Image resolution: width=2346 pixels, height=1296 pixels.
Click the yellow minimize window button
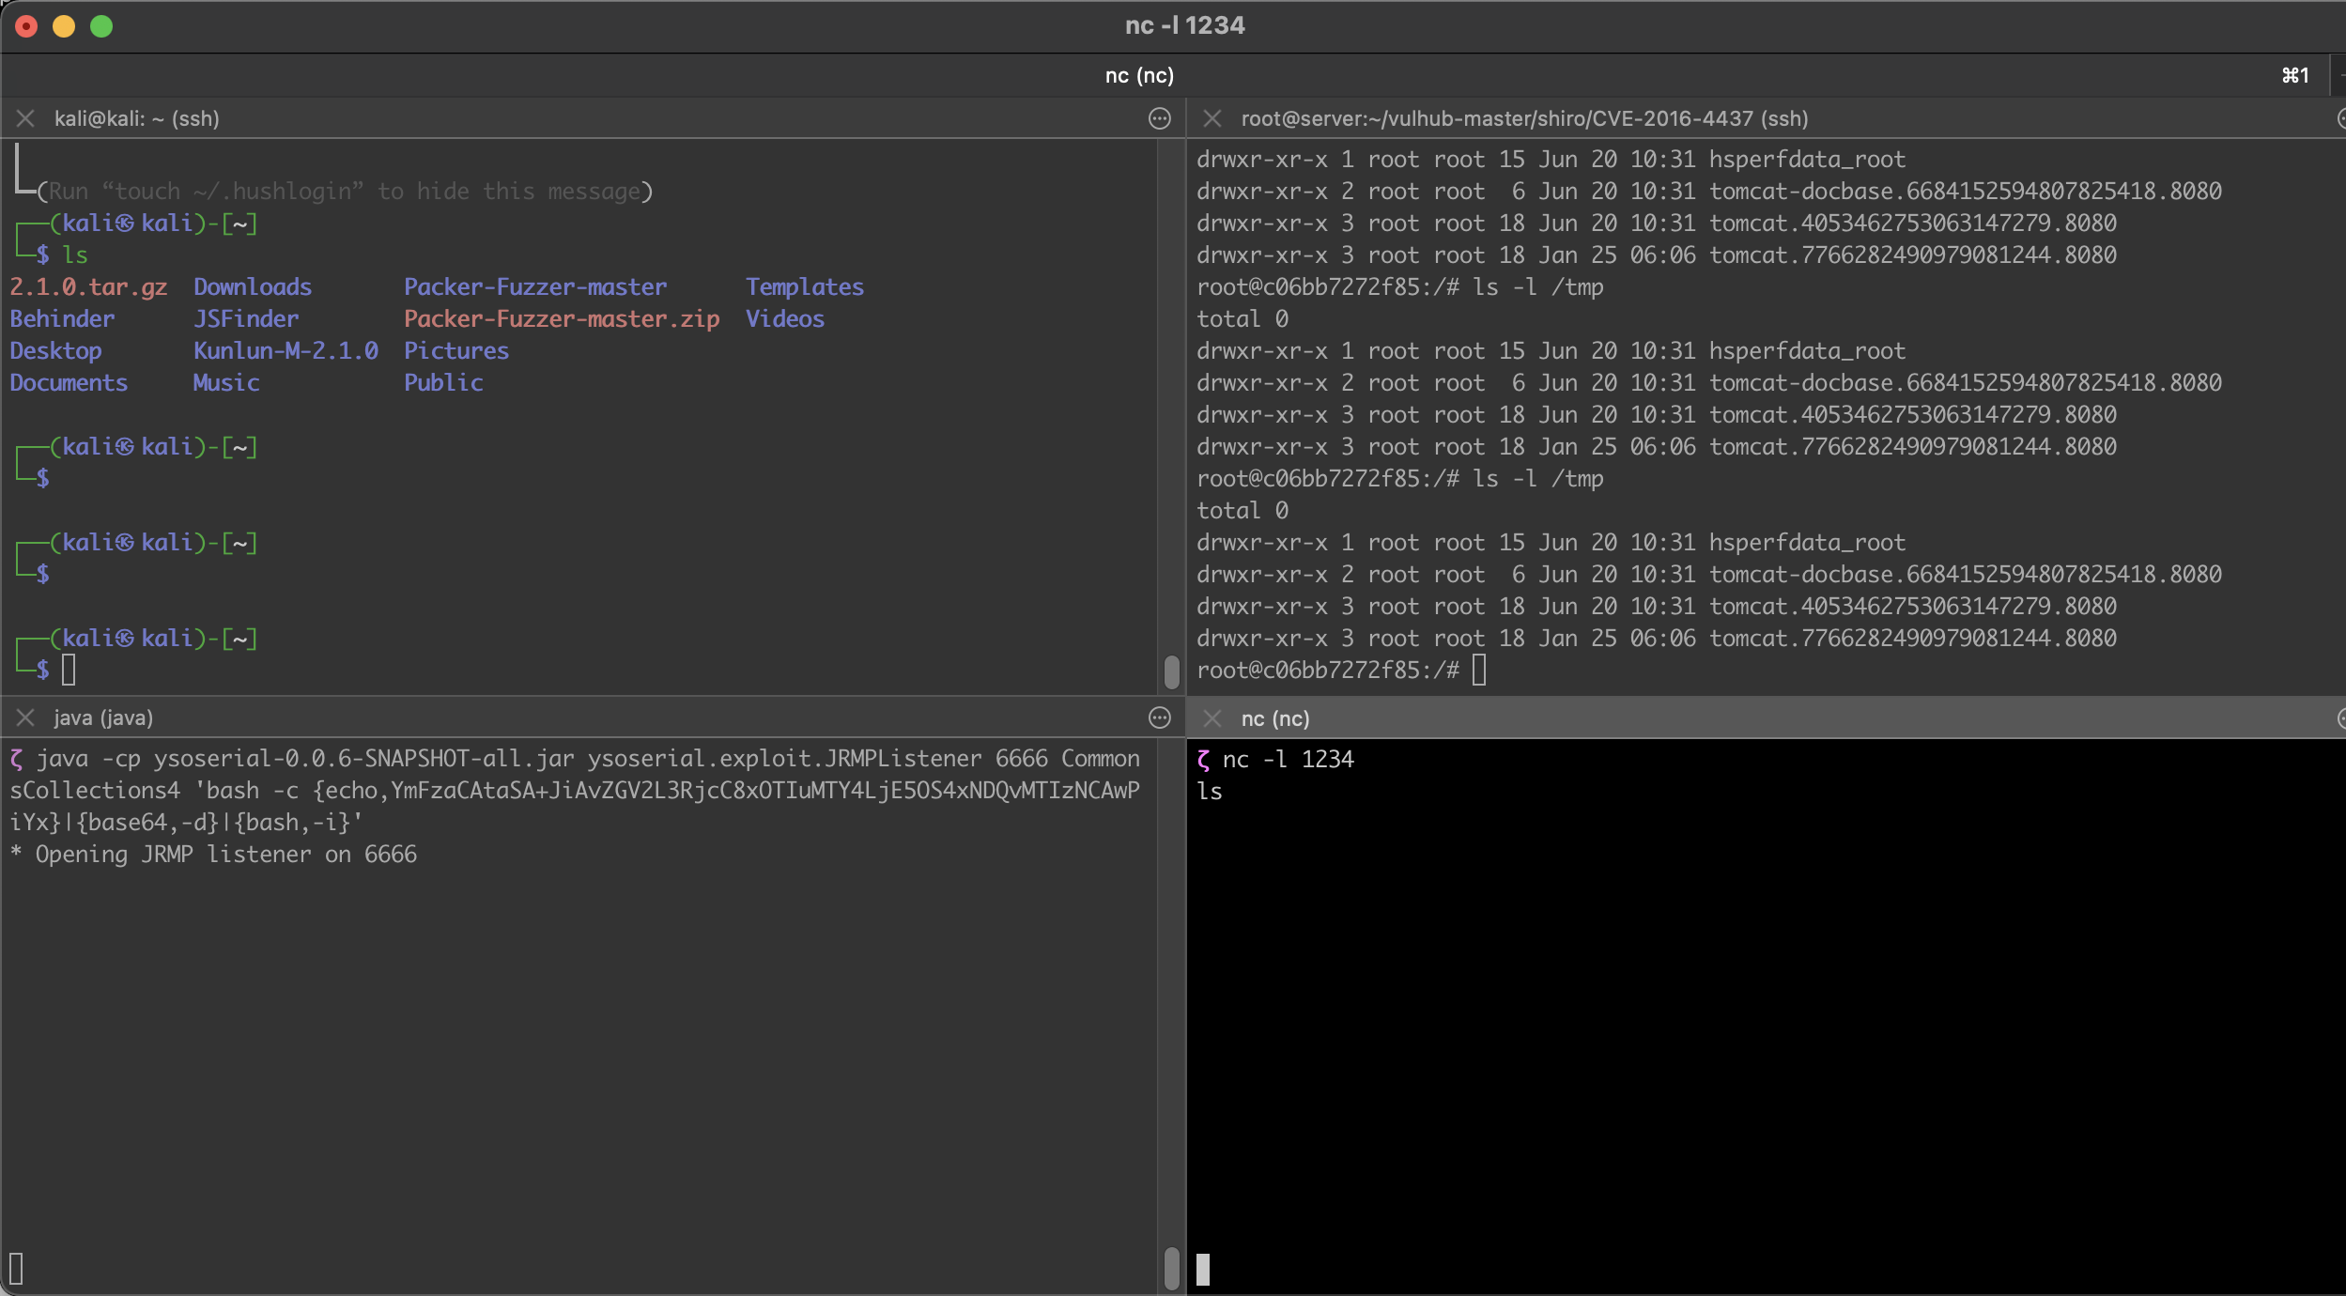64,26
